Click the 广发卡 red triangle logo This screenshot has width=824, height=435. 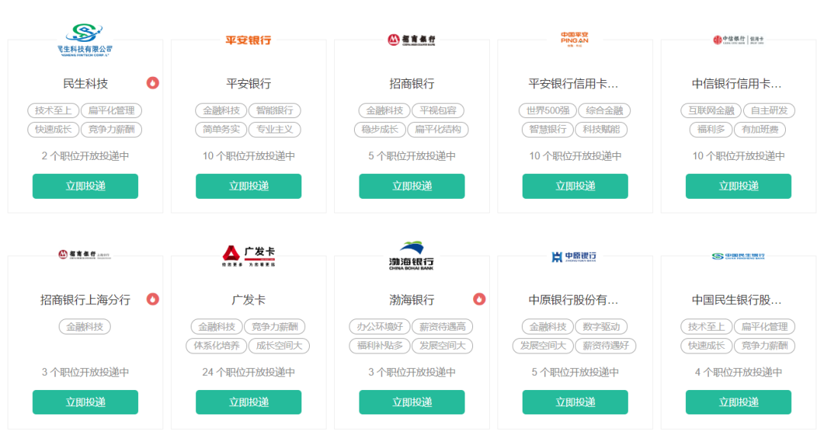click(x=248, y=256)
